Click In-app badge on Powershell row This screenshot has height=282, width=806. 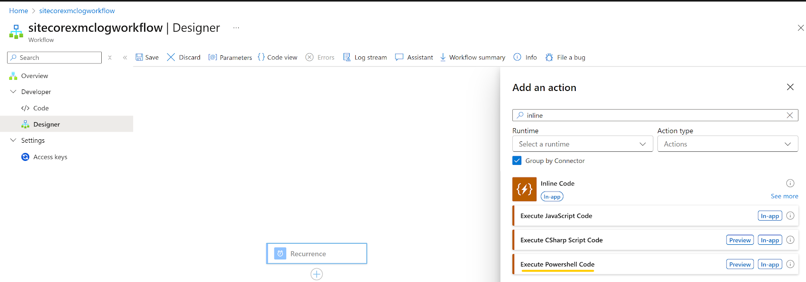(770, 264)
